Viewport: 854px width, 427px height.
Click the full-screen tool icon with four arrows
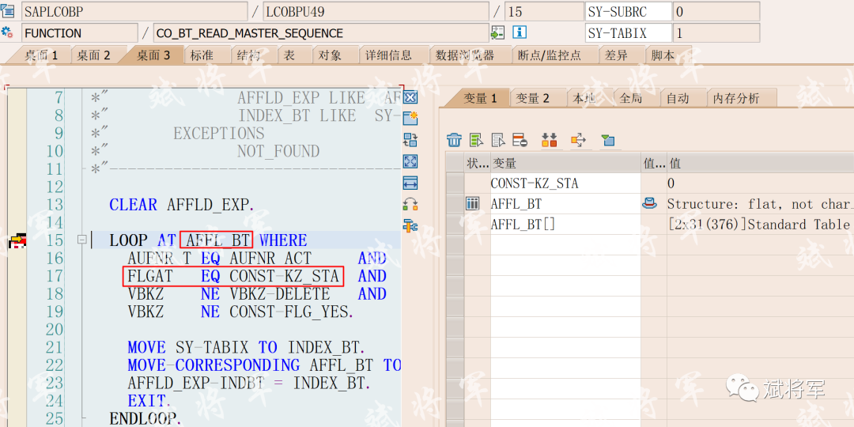click(410, 161)
